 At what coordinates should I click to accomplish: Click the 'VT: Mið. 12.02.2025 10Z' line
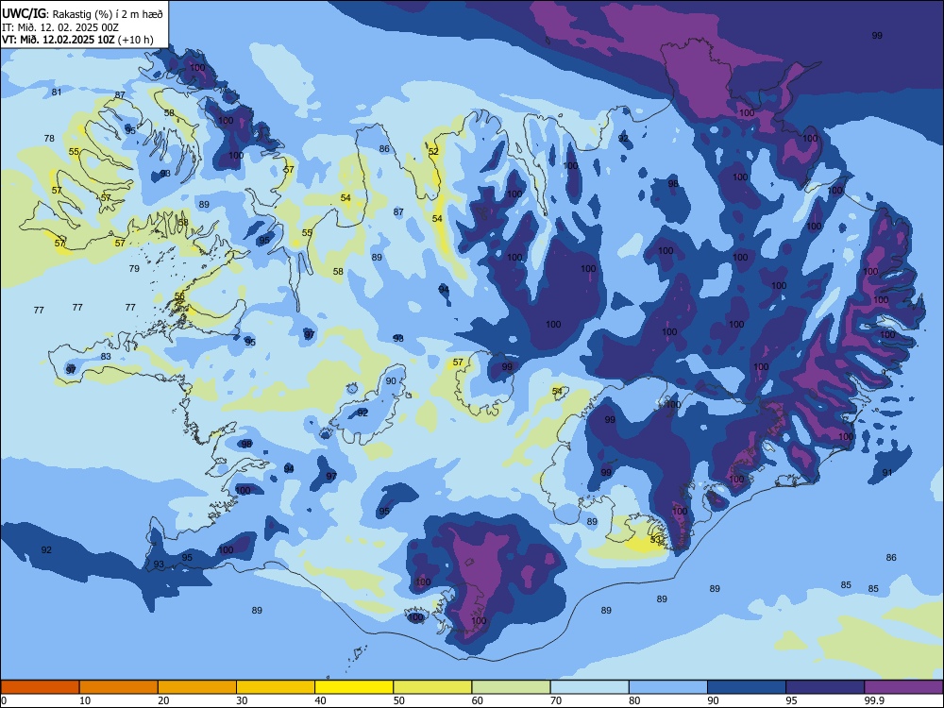58,41
